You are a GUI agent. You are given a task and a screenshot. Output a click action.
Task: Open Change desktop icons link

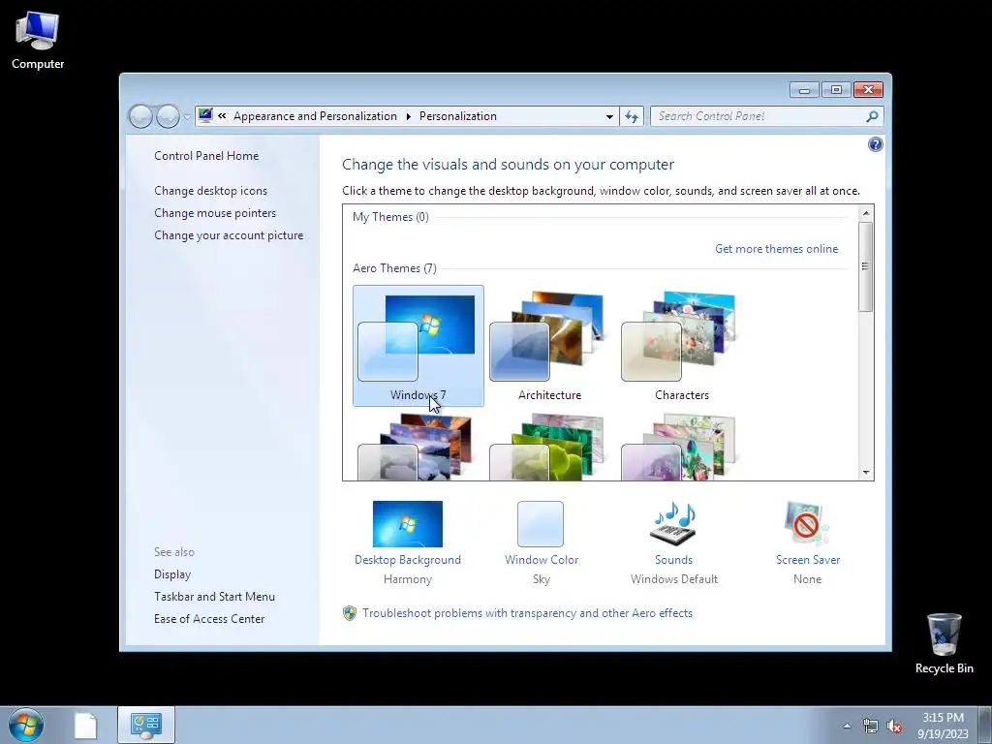(210, 191)
